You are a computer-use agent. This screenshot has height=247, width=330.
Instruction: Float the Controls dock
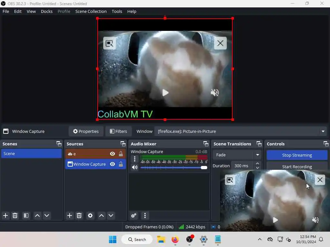click(326, 144)
